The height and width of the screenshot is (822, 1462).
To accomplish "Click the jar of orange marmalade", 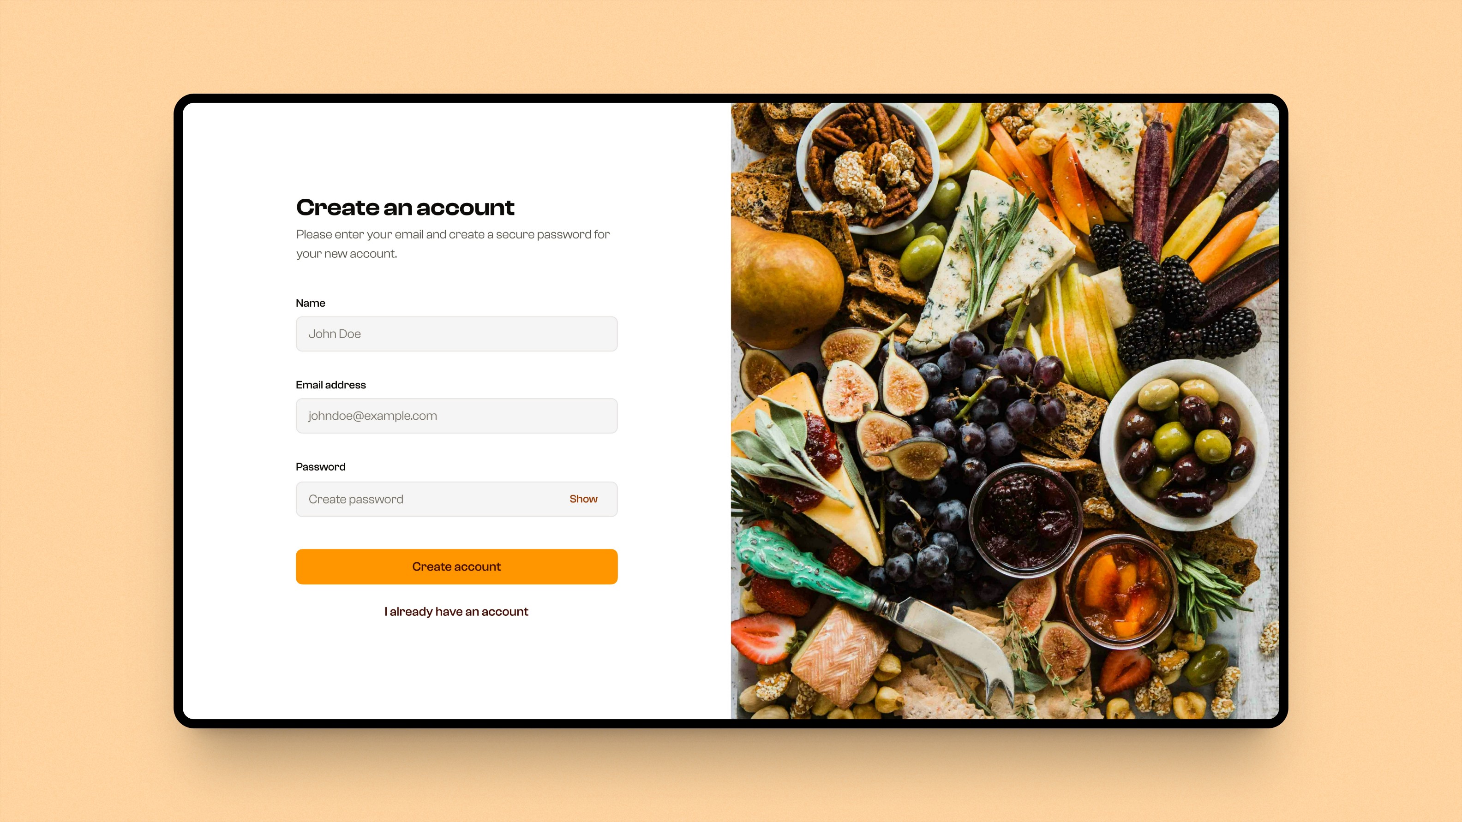I will (1119, 589).
